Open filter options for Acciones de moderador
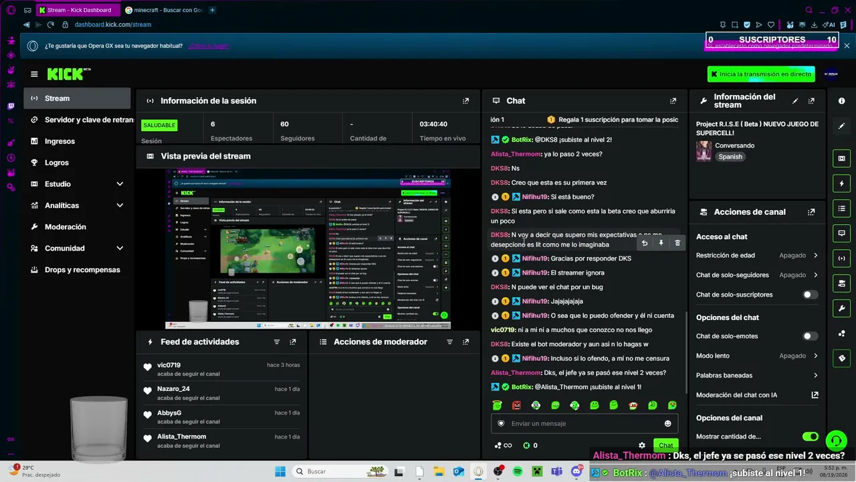856x482 pixels. tap(450, 342)
